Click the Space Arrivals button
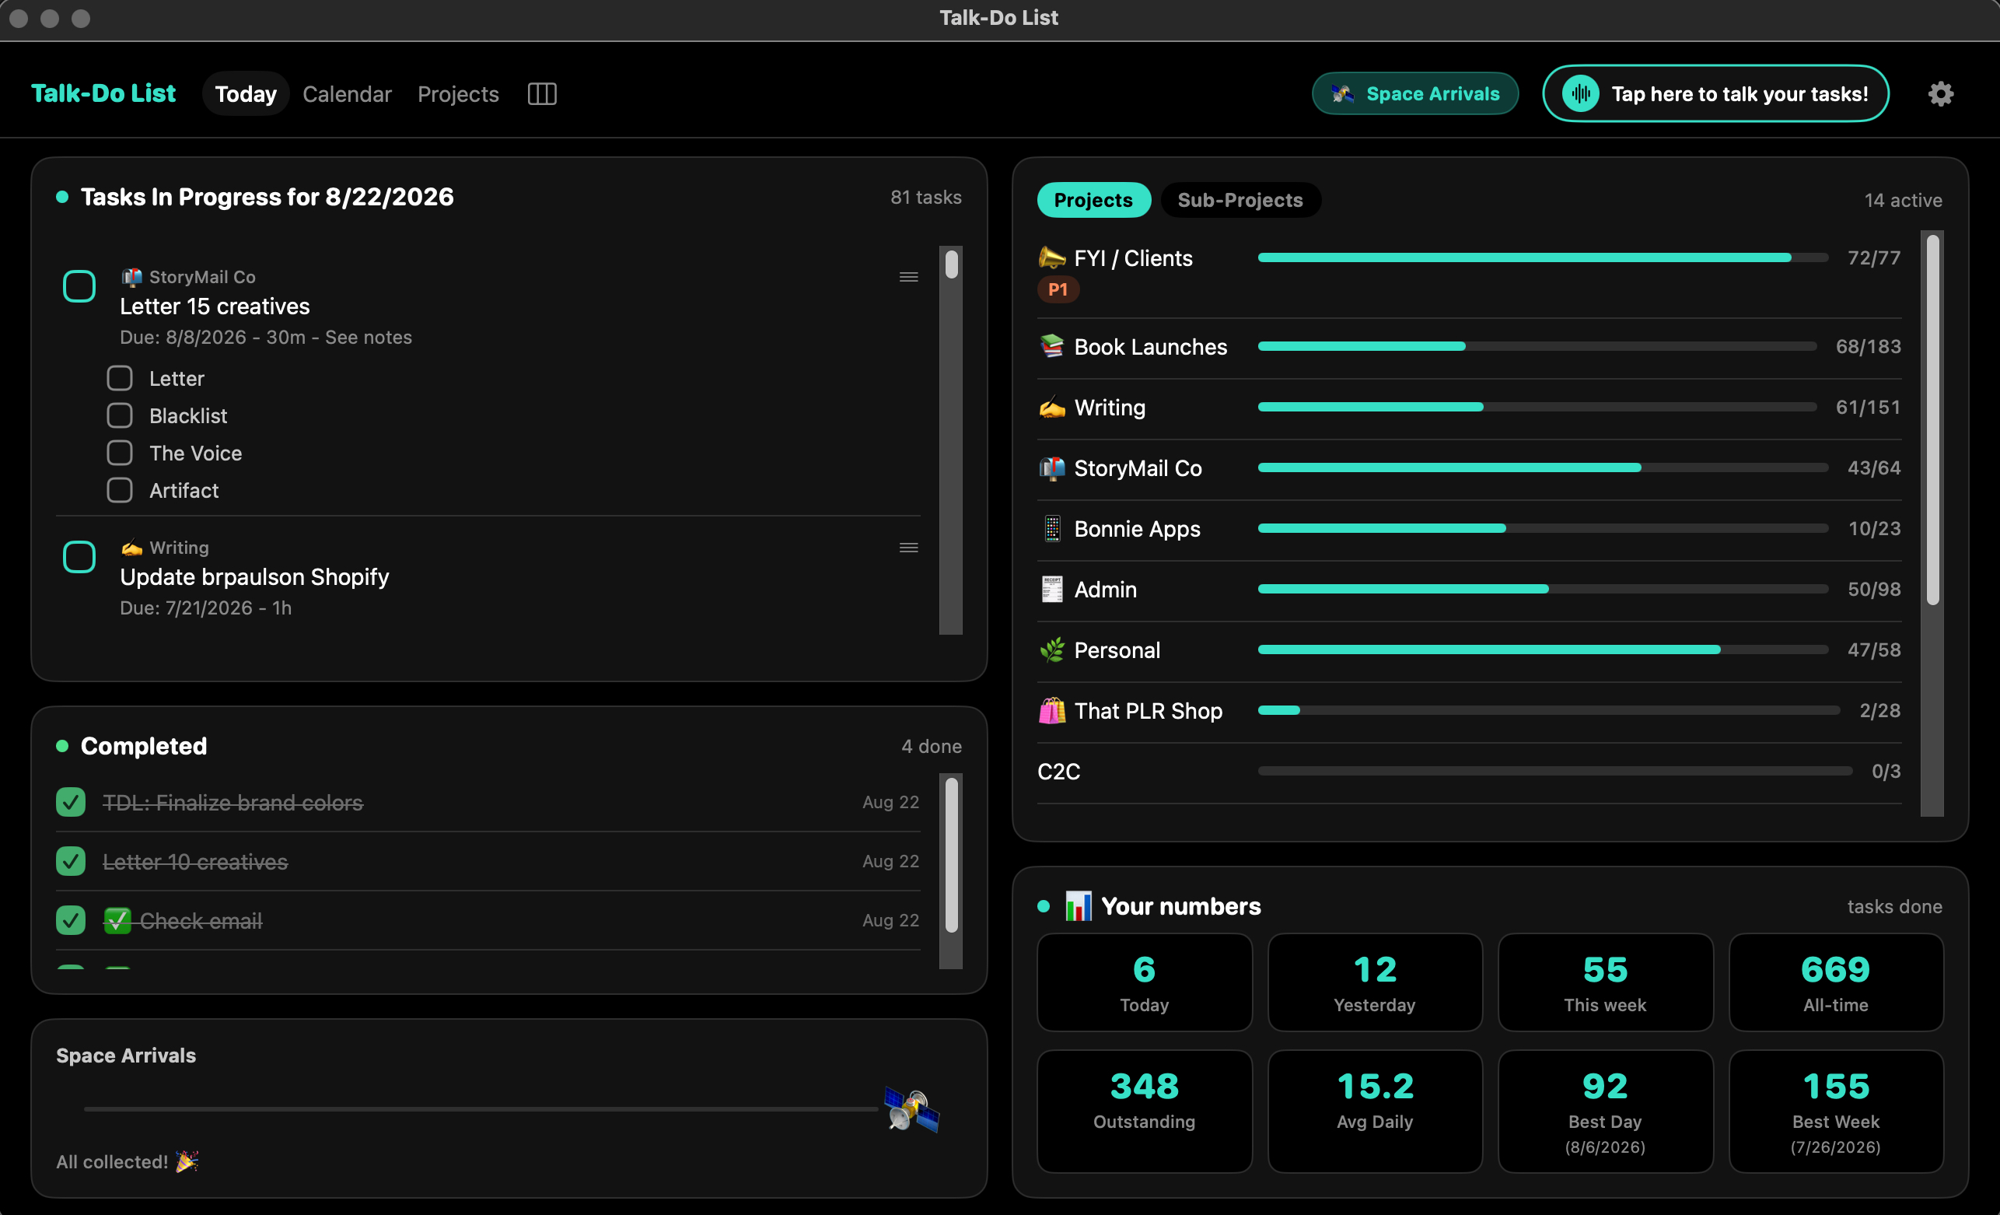This screenshot has height=1215, width=2000. [x=1414, y=94]
